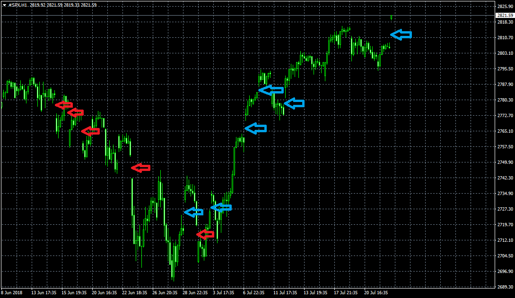515x298 pixels.
Task: Click the 2765.10 price axis label
Action: click(x=505, y=131)
